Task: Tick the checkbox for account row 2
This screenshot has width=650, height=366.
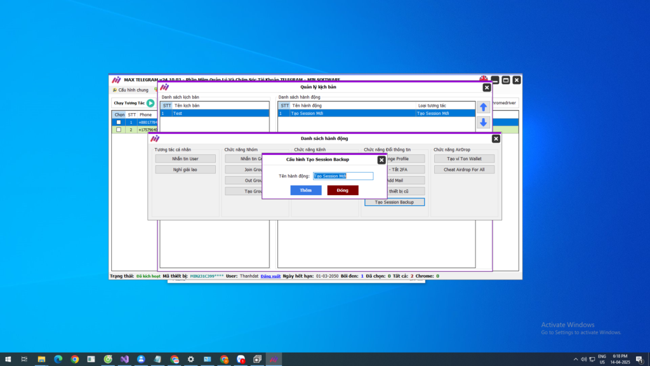Action: [x=119, y=130]
